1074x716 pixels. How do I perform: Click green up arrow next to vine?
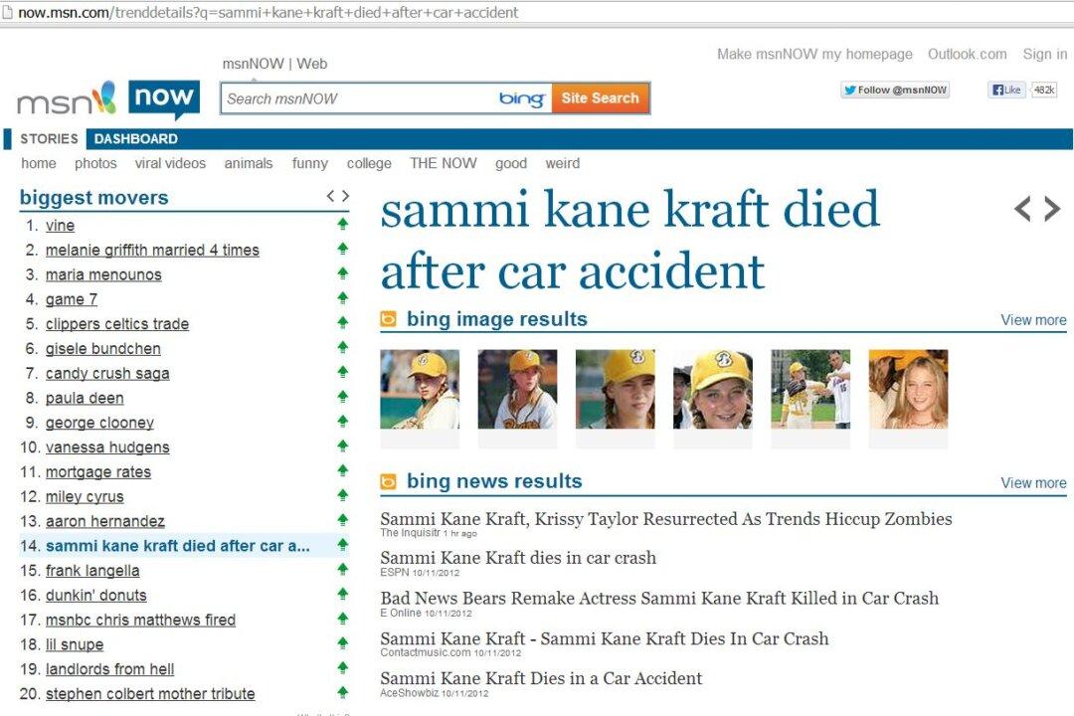click(343, 225)
